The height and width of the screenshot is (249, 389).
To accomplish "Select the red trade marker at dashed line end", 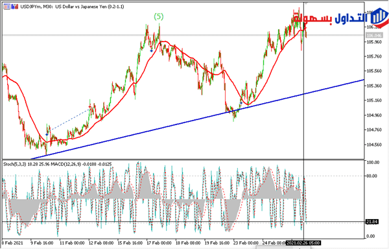I will tap(90, 107).
